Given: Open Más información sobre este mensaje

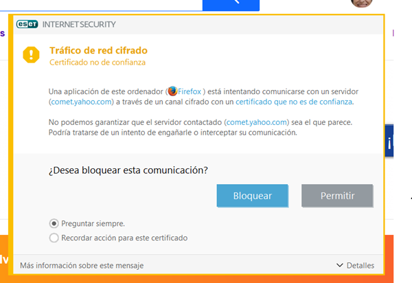Looking at the screenshot, I should (82, 265).
